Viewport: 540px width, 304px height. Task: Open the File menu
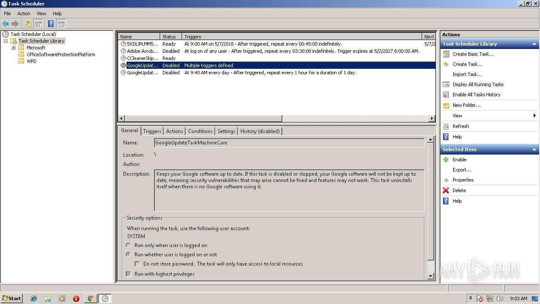click(7, 14)
